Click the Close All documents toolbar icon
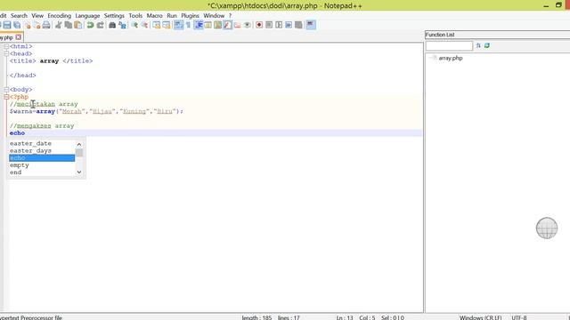The width and height of the screenshot is (570, 320). 37,25
